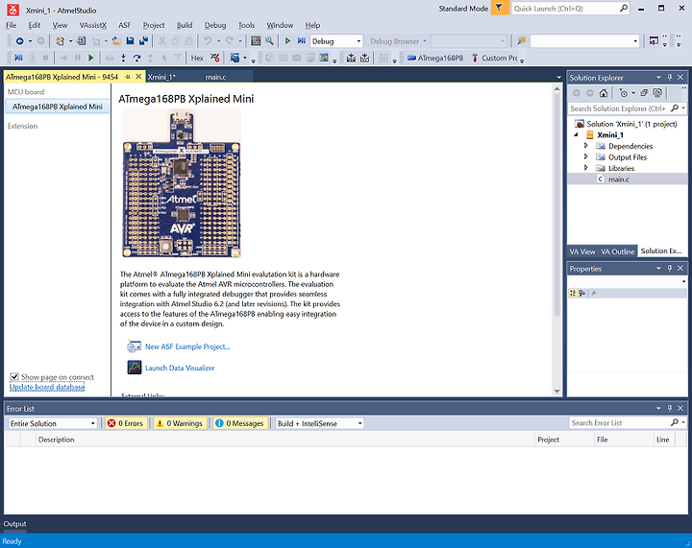
Task: Collapse the Xmini_1 project node
Action: pos(576,134)
